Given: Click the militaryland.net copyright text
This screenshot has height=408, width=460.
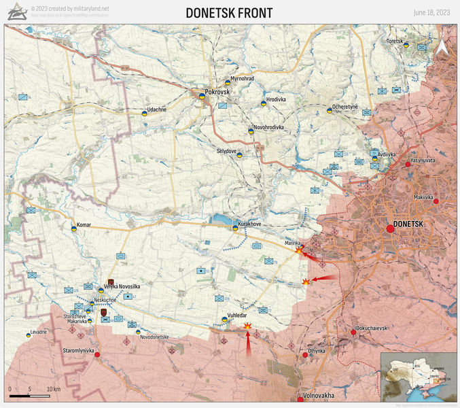Looking at the screenshot, I should pyautogui.click(x=70, y=8).
